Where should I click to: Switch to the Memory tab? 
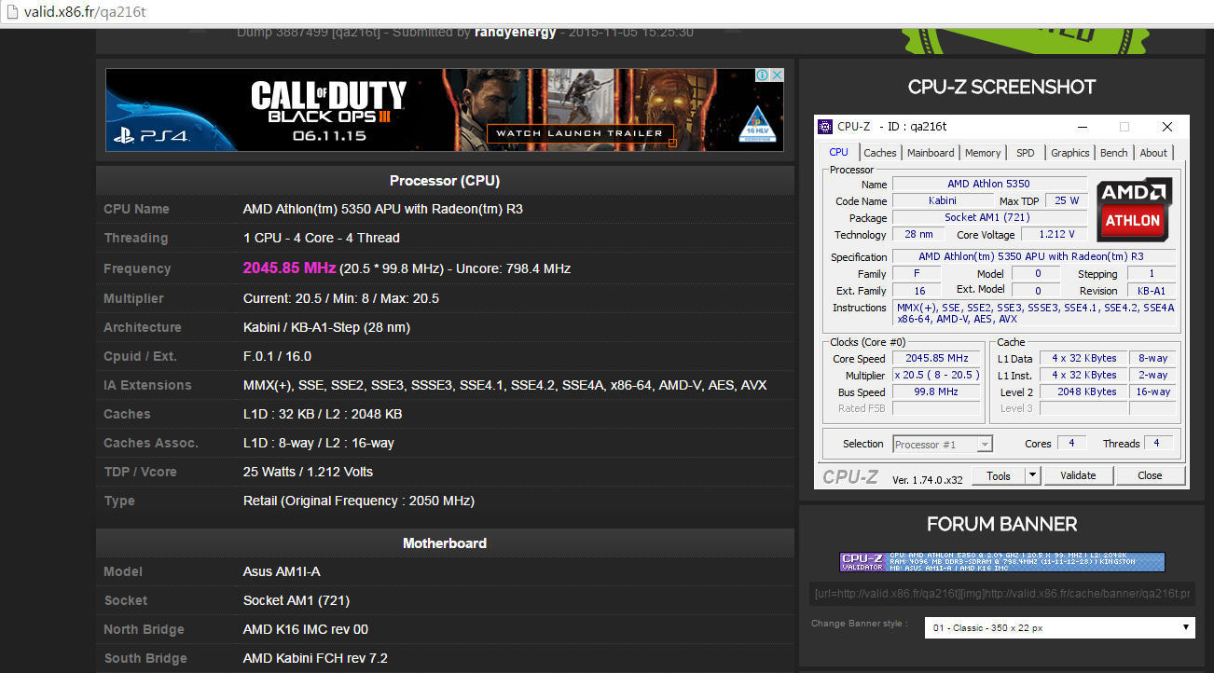pos(983,153)
